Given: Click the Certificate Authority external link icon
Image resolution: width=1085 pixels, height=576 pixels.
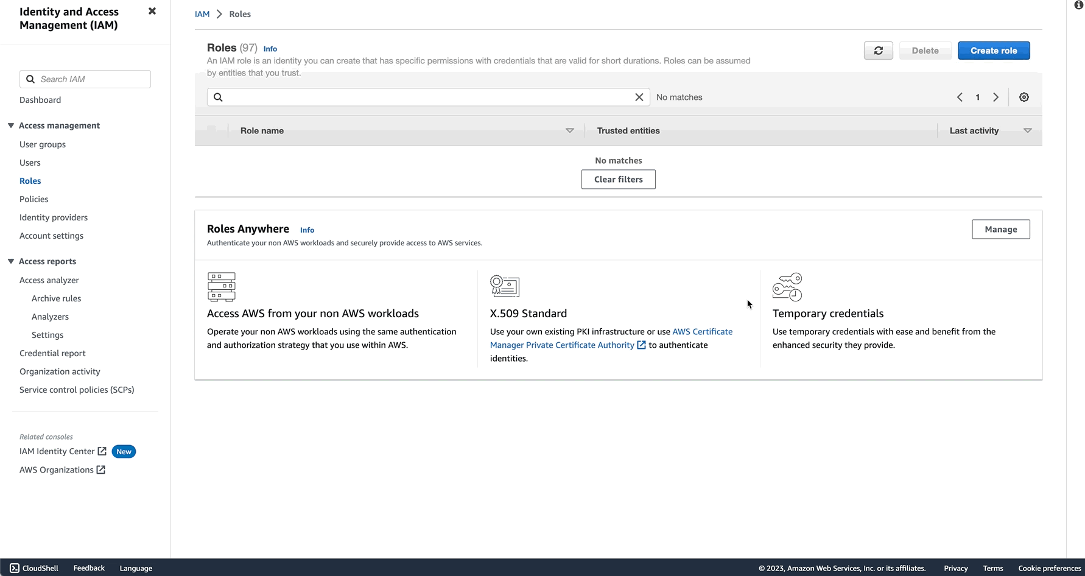Looking at the screenshot, I should click(641, 345).
